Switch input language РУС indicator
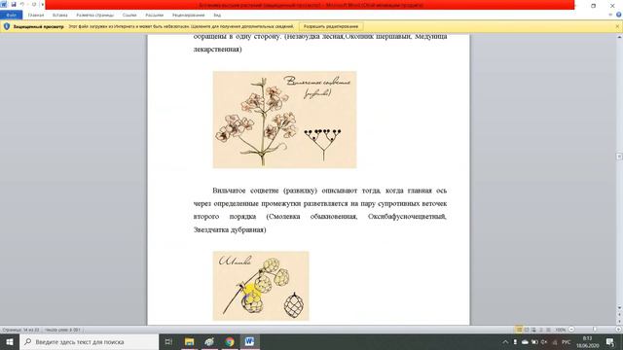 click(567, 341)
